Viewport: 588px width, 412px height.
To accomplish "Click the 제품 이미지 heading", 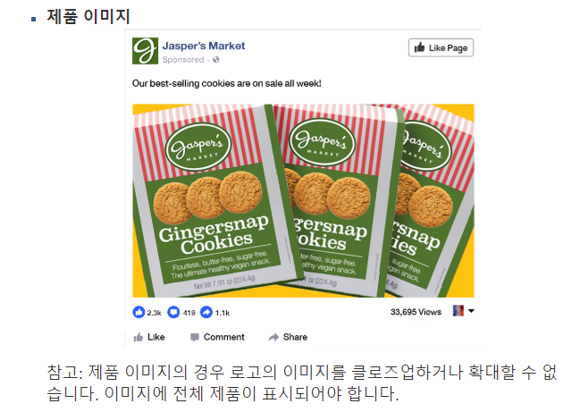I will pos(88,16).
